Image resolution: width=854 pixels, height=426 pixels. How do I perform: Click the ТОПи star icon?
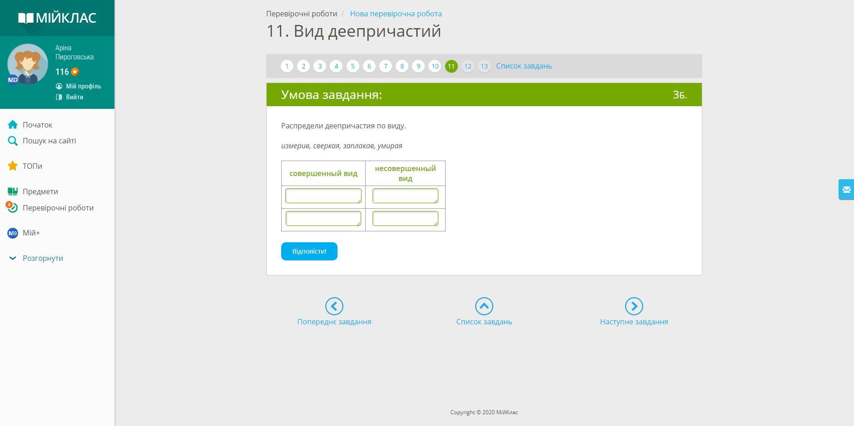point(13,166)
